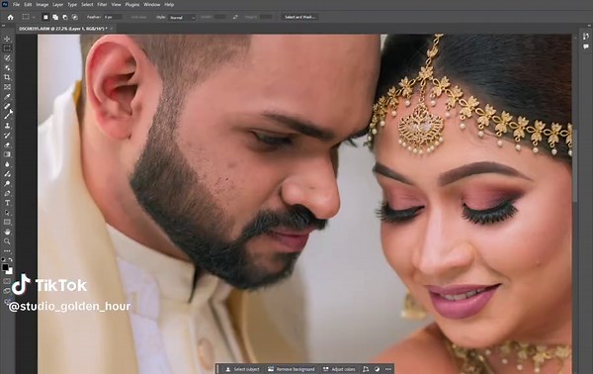Select the History Brush tool
The image size is (593, 374).
(7, 136)
